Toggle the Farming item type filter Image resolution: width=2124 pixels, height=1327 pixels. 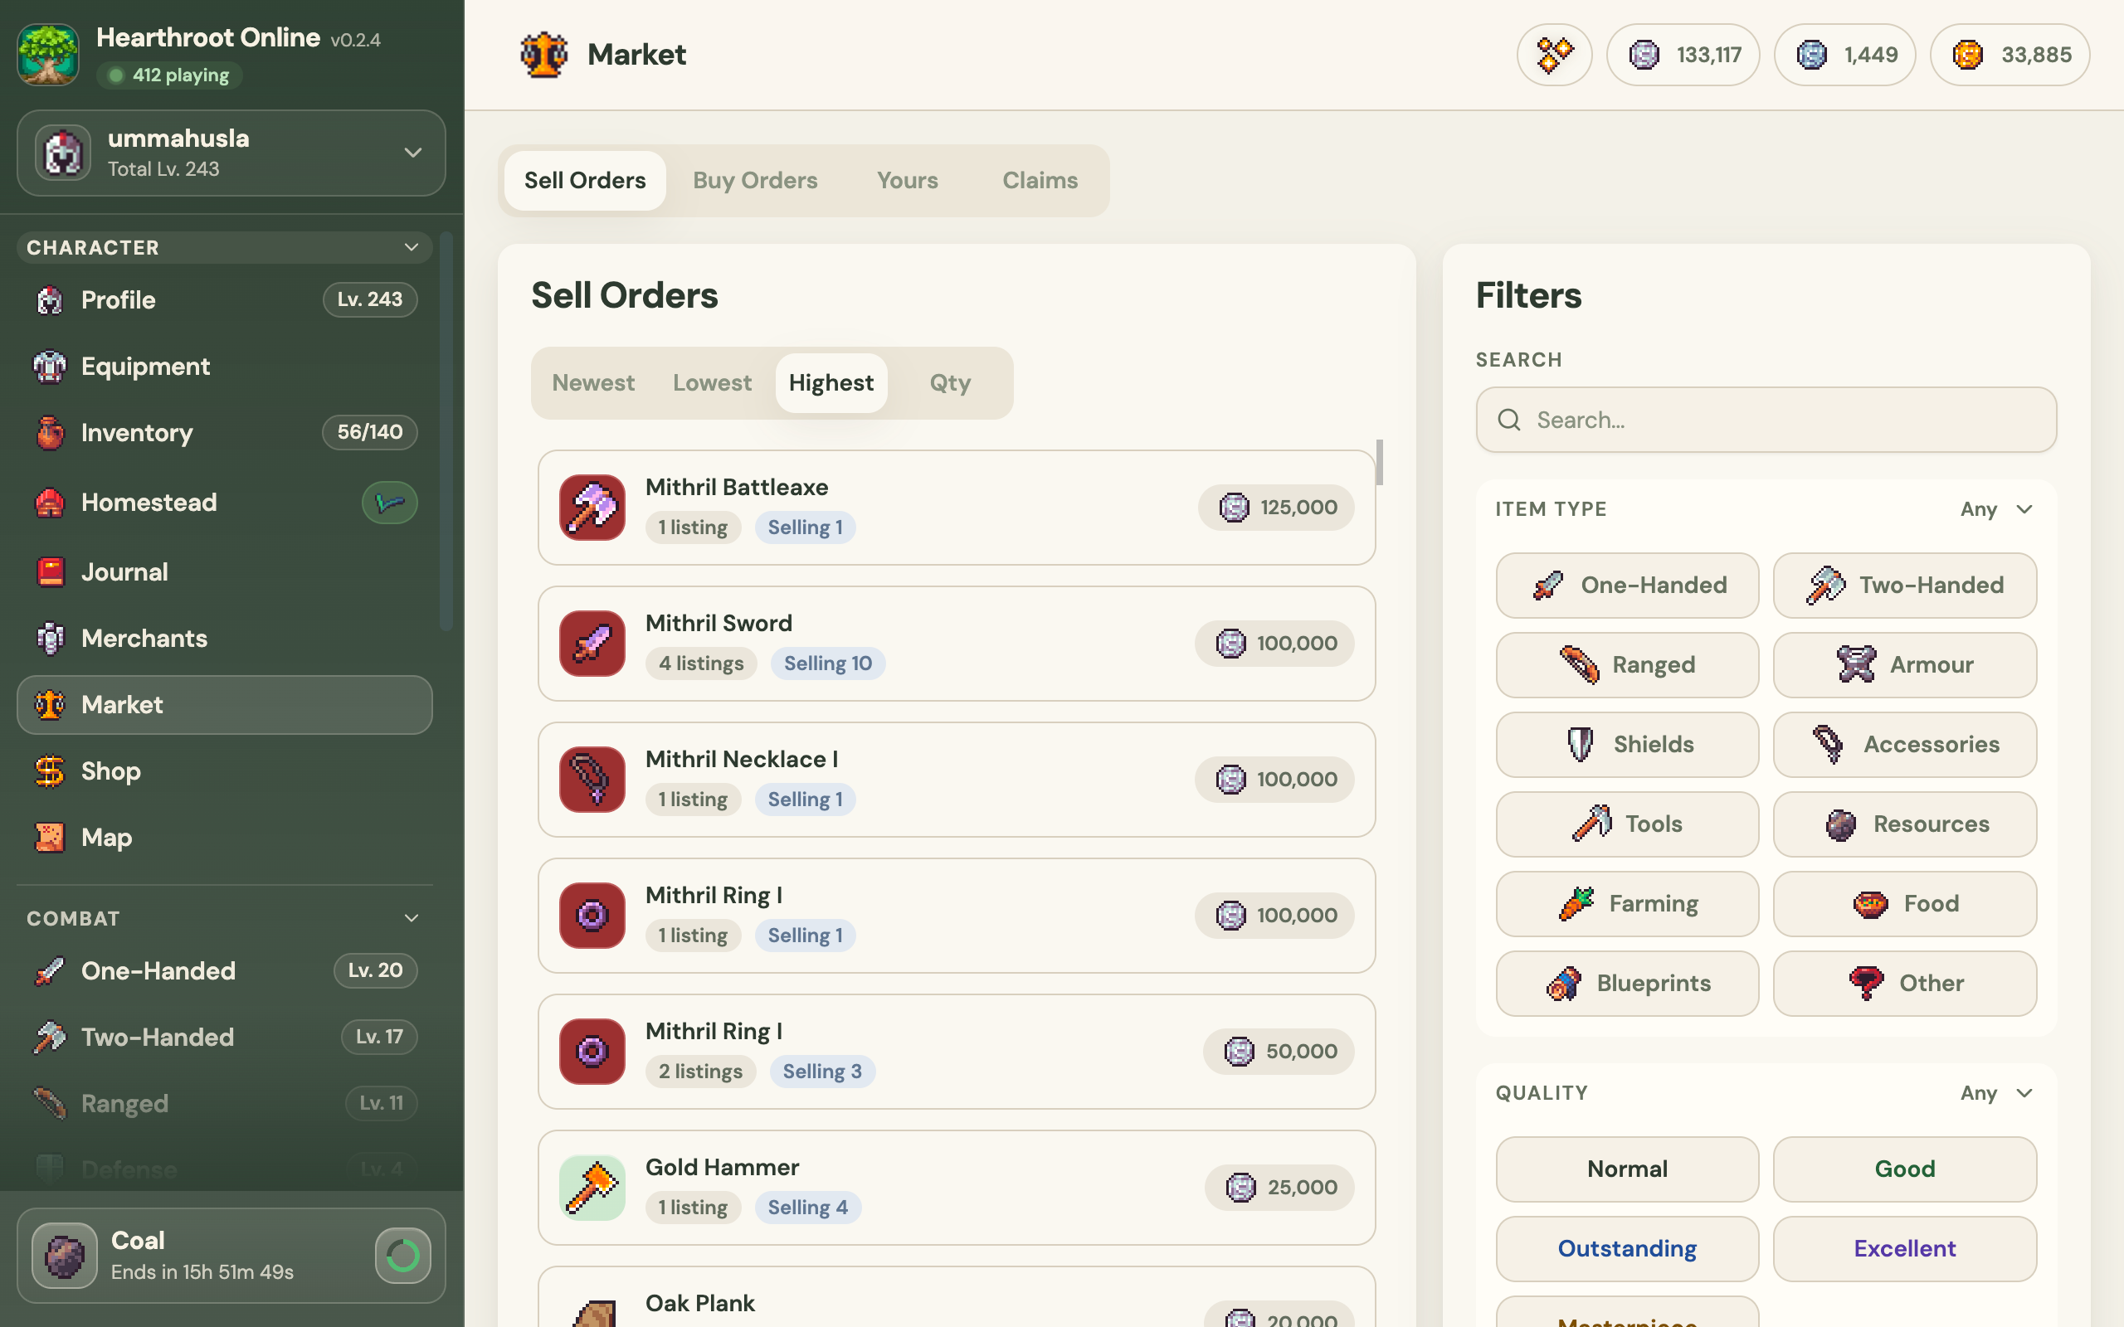[x=1627, y=904]
